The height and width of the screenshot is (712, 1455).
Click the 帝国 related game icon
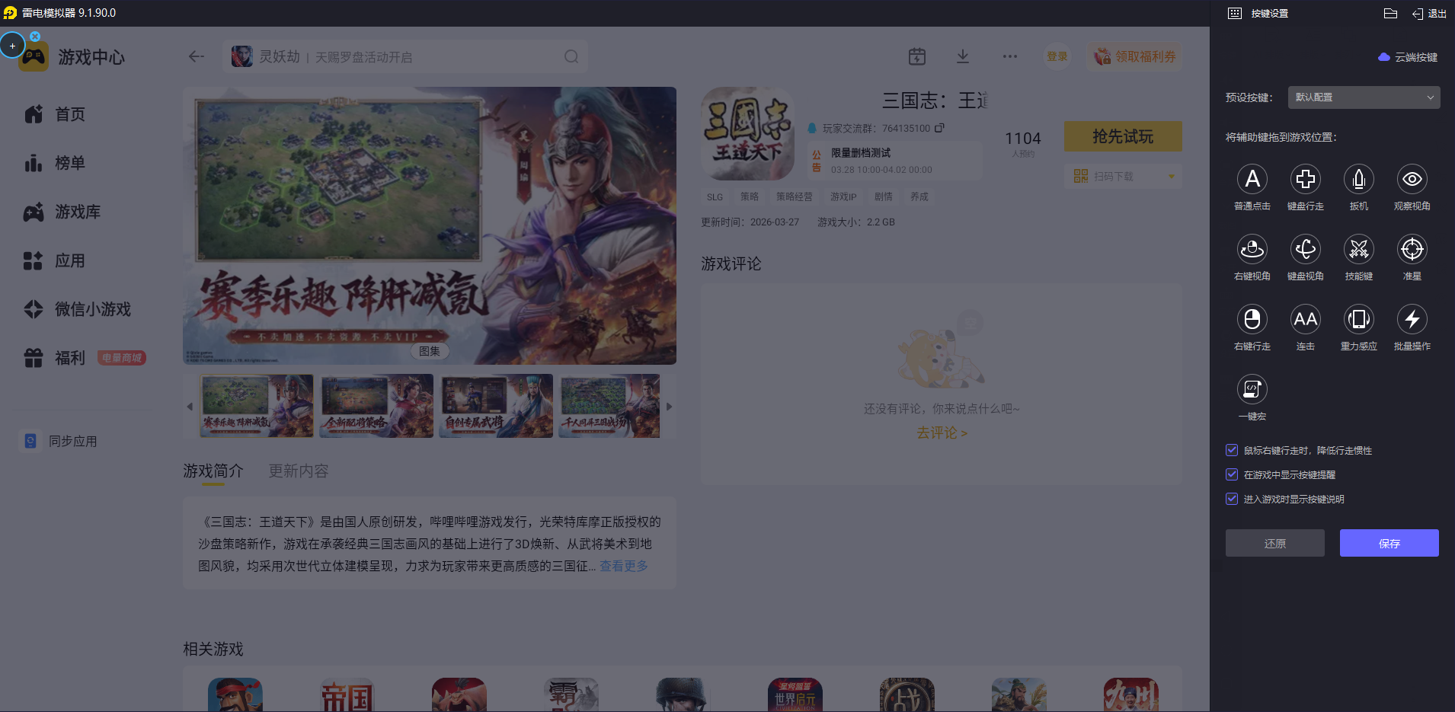347,694
